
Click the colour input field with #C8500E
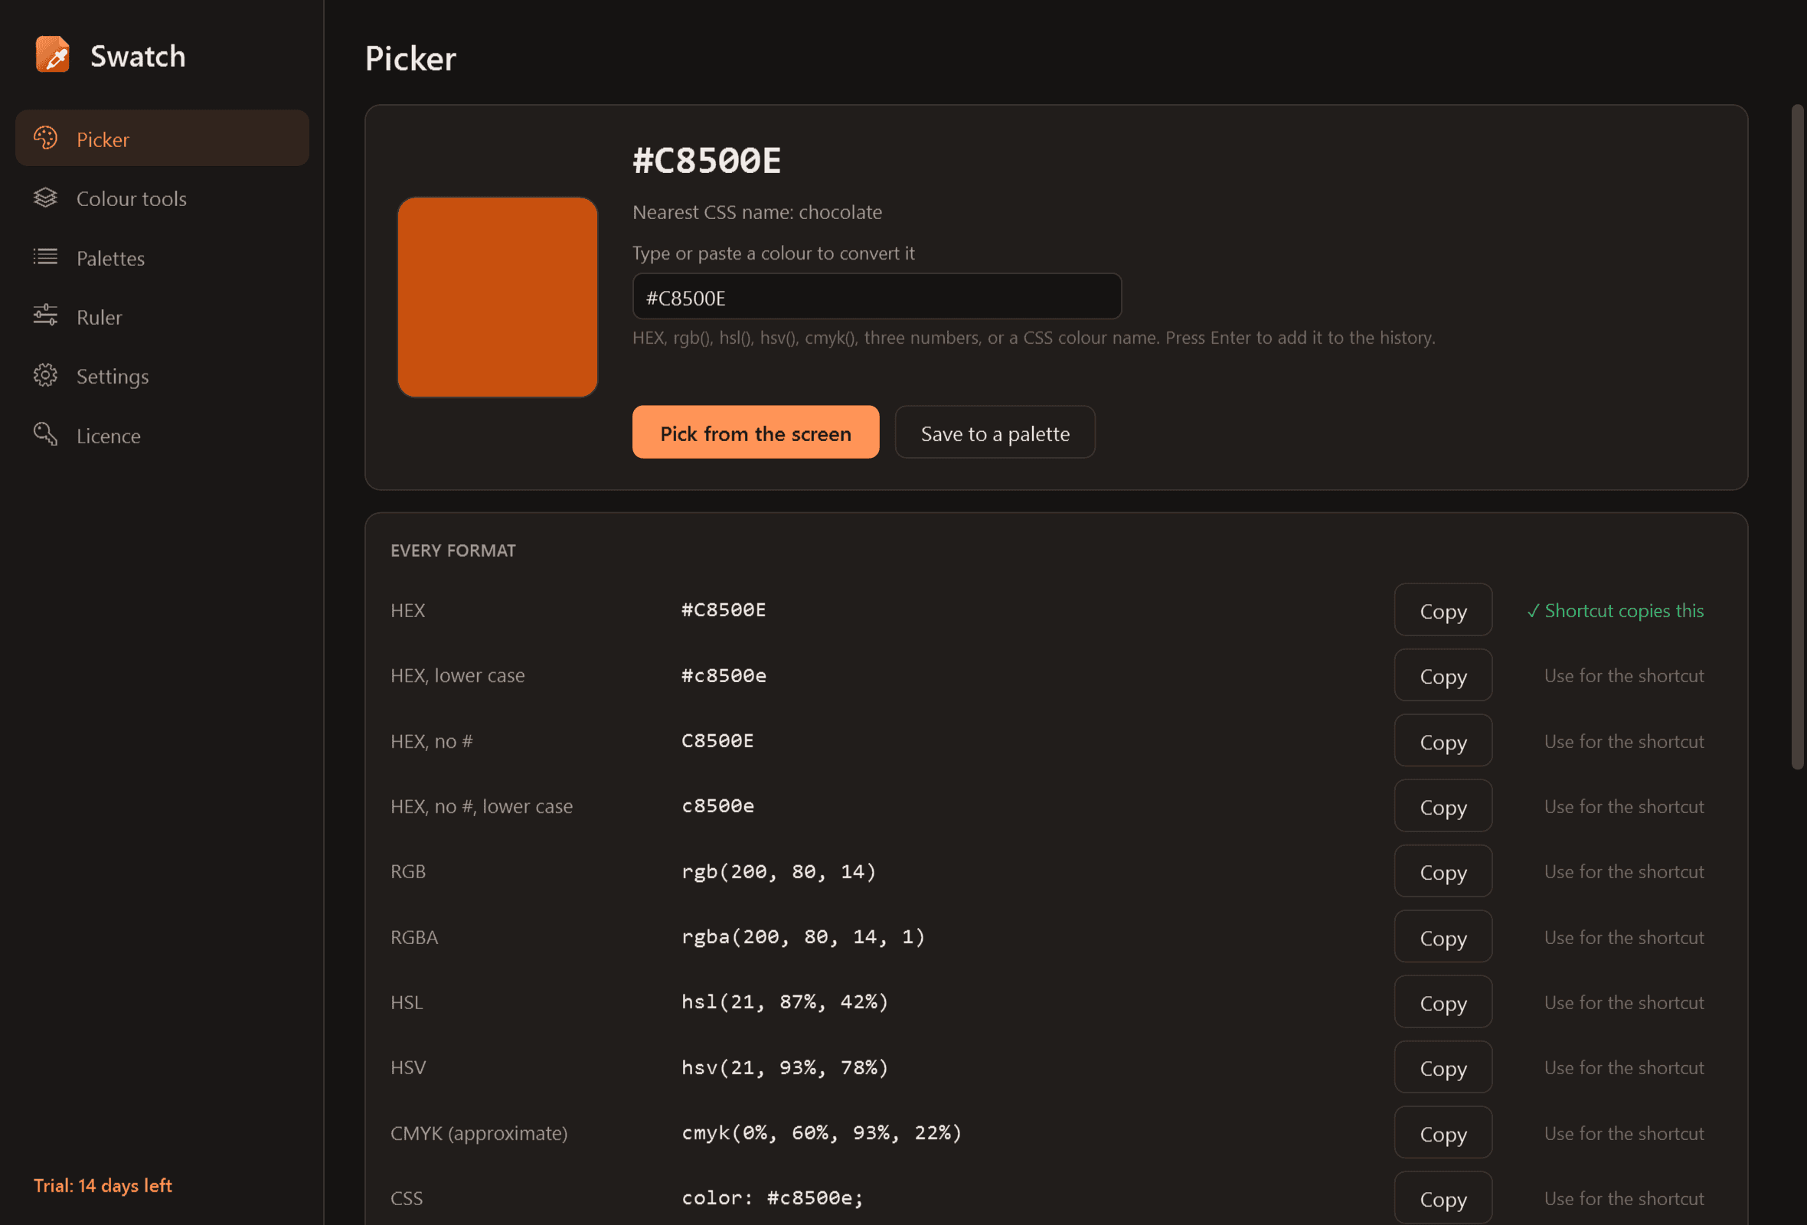point(876,297)
